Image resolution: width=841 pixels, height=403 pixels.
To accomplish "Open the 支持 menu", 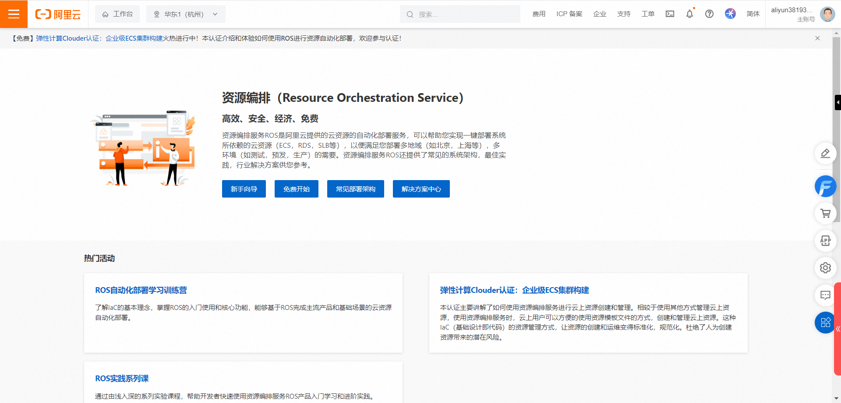I will pyautogui.click(x=624, y=14).
